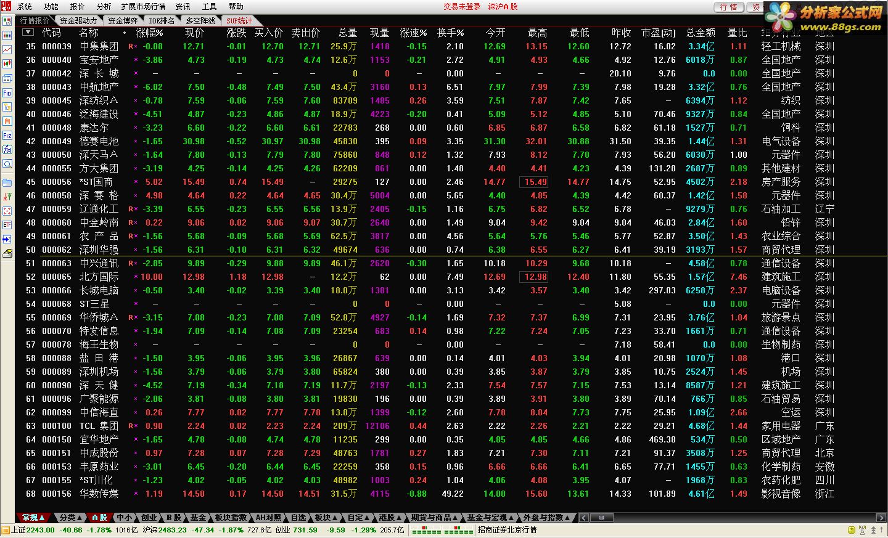Click the antenna signal icon in status bar
Image resolution: width=888 pixels, height=538 pixels.
coord(863,530)
